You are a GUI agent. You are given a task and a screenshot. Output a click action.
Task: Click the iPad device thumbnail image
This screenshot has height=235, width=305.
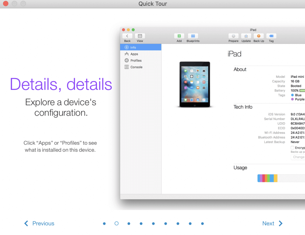click(195, 84)
